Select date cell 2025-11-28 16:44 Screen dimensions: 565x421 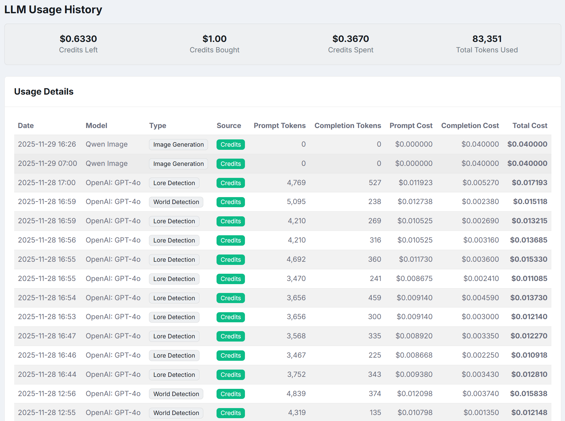[x=47, y=374]
